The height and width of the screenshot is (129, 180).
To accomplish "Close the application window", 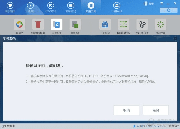I will [x=175, y=3].
